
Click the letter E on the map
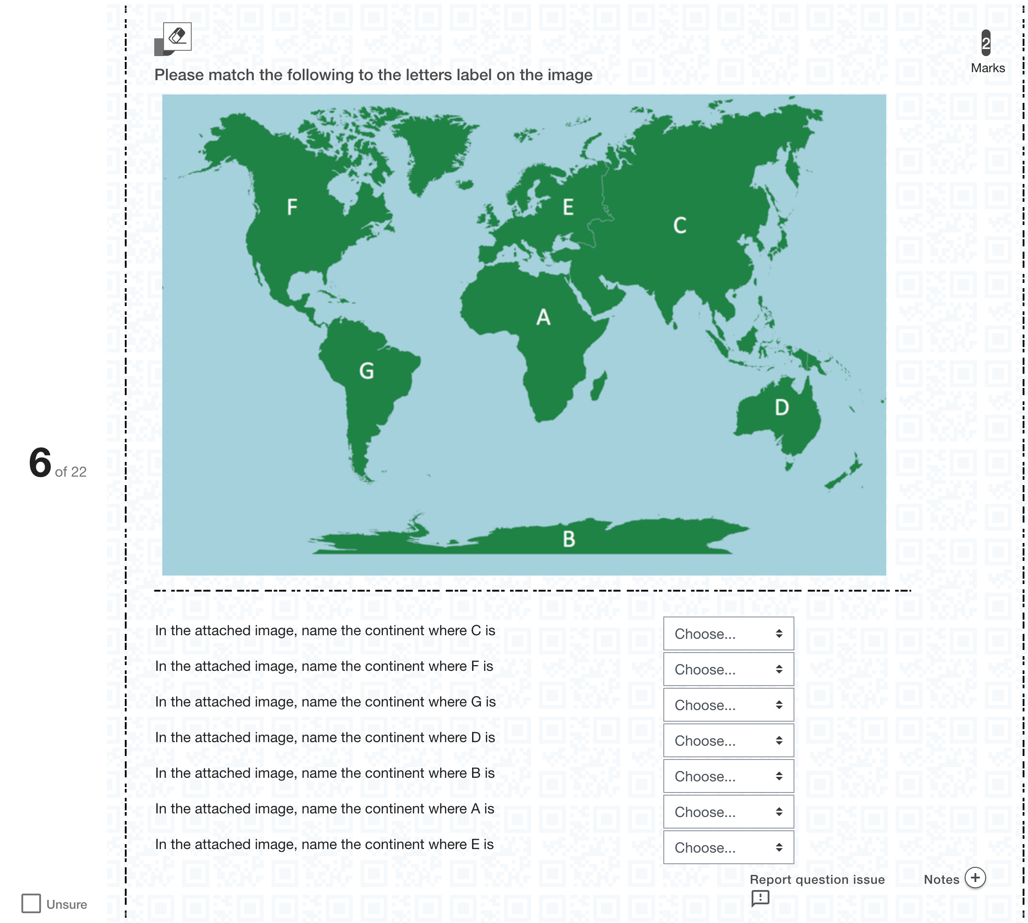pyautogui.click(x=568, y=207)
